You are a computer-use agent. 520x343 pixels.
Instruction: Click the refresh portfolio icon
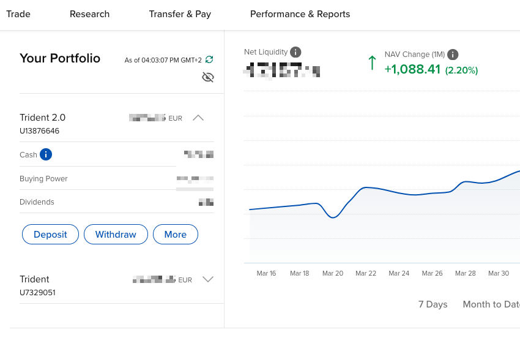click(209, 59)
